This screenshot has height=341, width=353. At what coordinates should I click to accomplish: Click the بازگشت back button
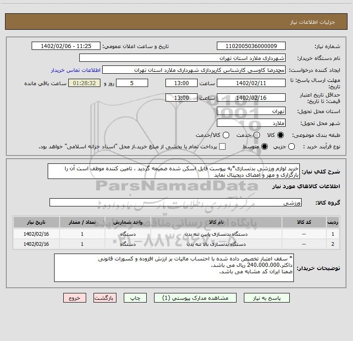point(105,298)
